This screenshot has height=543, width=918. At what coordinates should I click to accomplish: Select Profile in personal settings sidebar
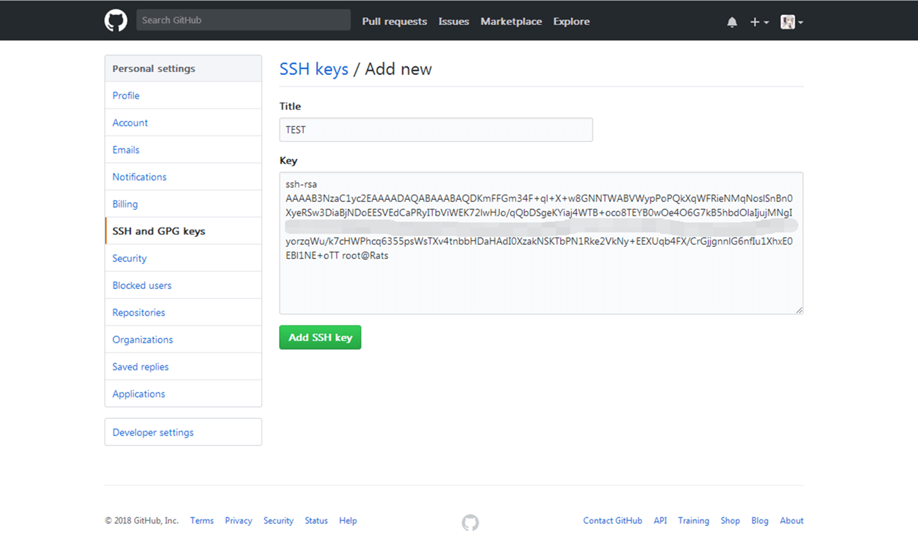tap(183, 96)
